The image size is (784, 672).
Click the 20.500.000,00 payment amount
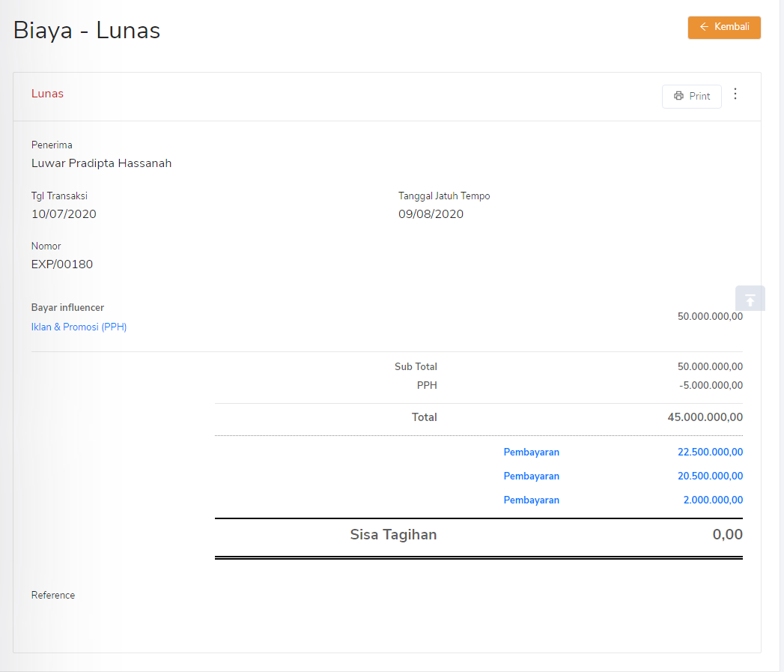point(710,476)
